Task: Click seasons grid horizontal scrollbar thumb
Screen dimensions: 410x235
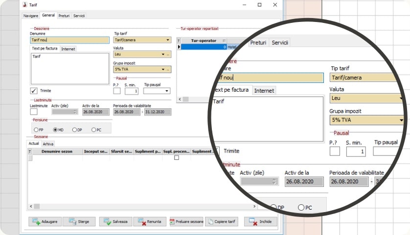Action: (x=37, y=206)
